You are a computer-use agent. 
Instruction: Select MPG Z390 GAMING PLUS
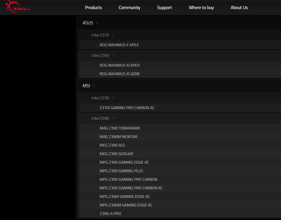coord(121,171)
